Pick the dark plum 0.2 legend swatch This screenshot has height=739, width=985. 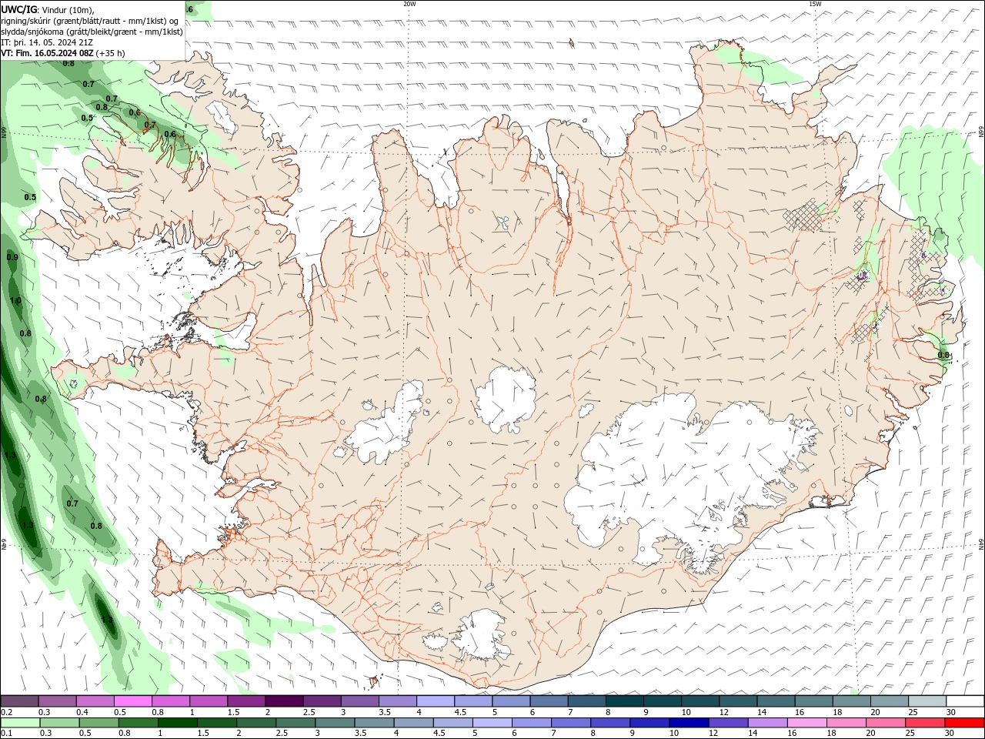pos(20,701)
